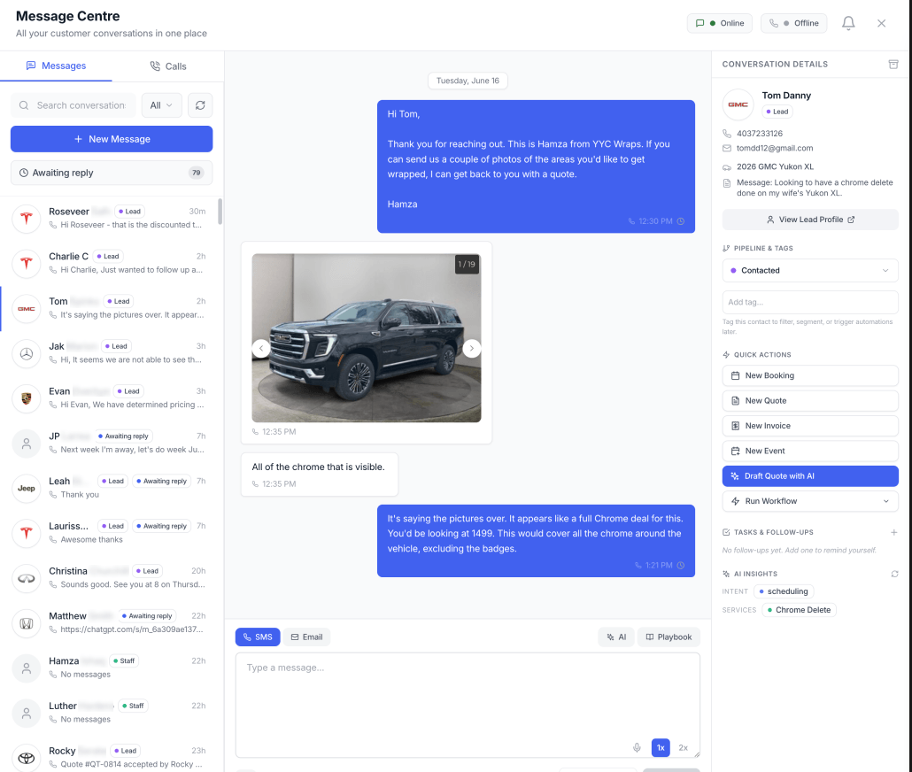Close the Message Centre
Image resolution: width=912 pixels, height=772 pixels.
tap(881, 23)
